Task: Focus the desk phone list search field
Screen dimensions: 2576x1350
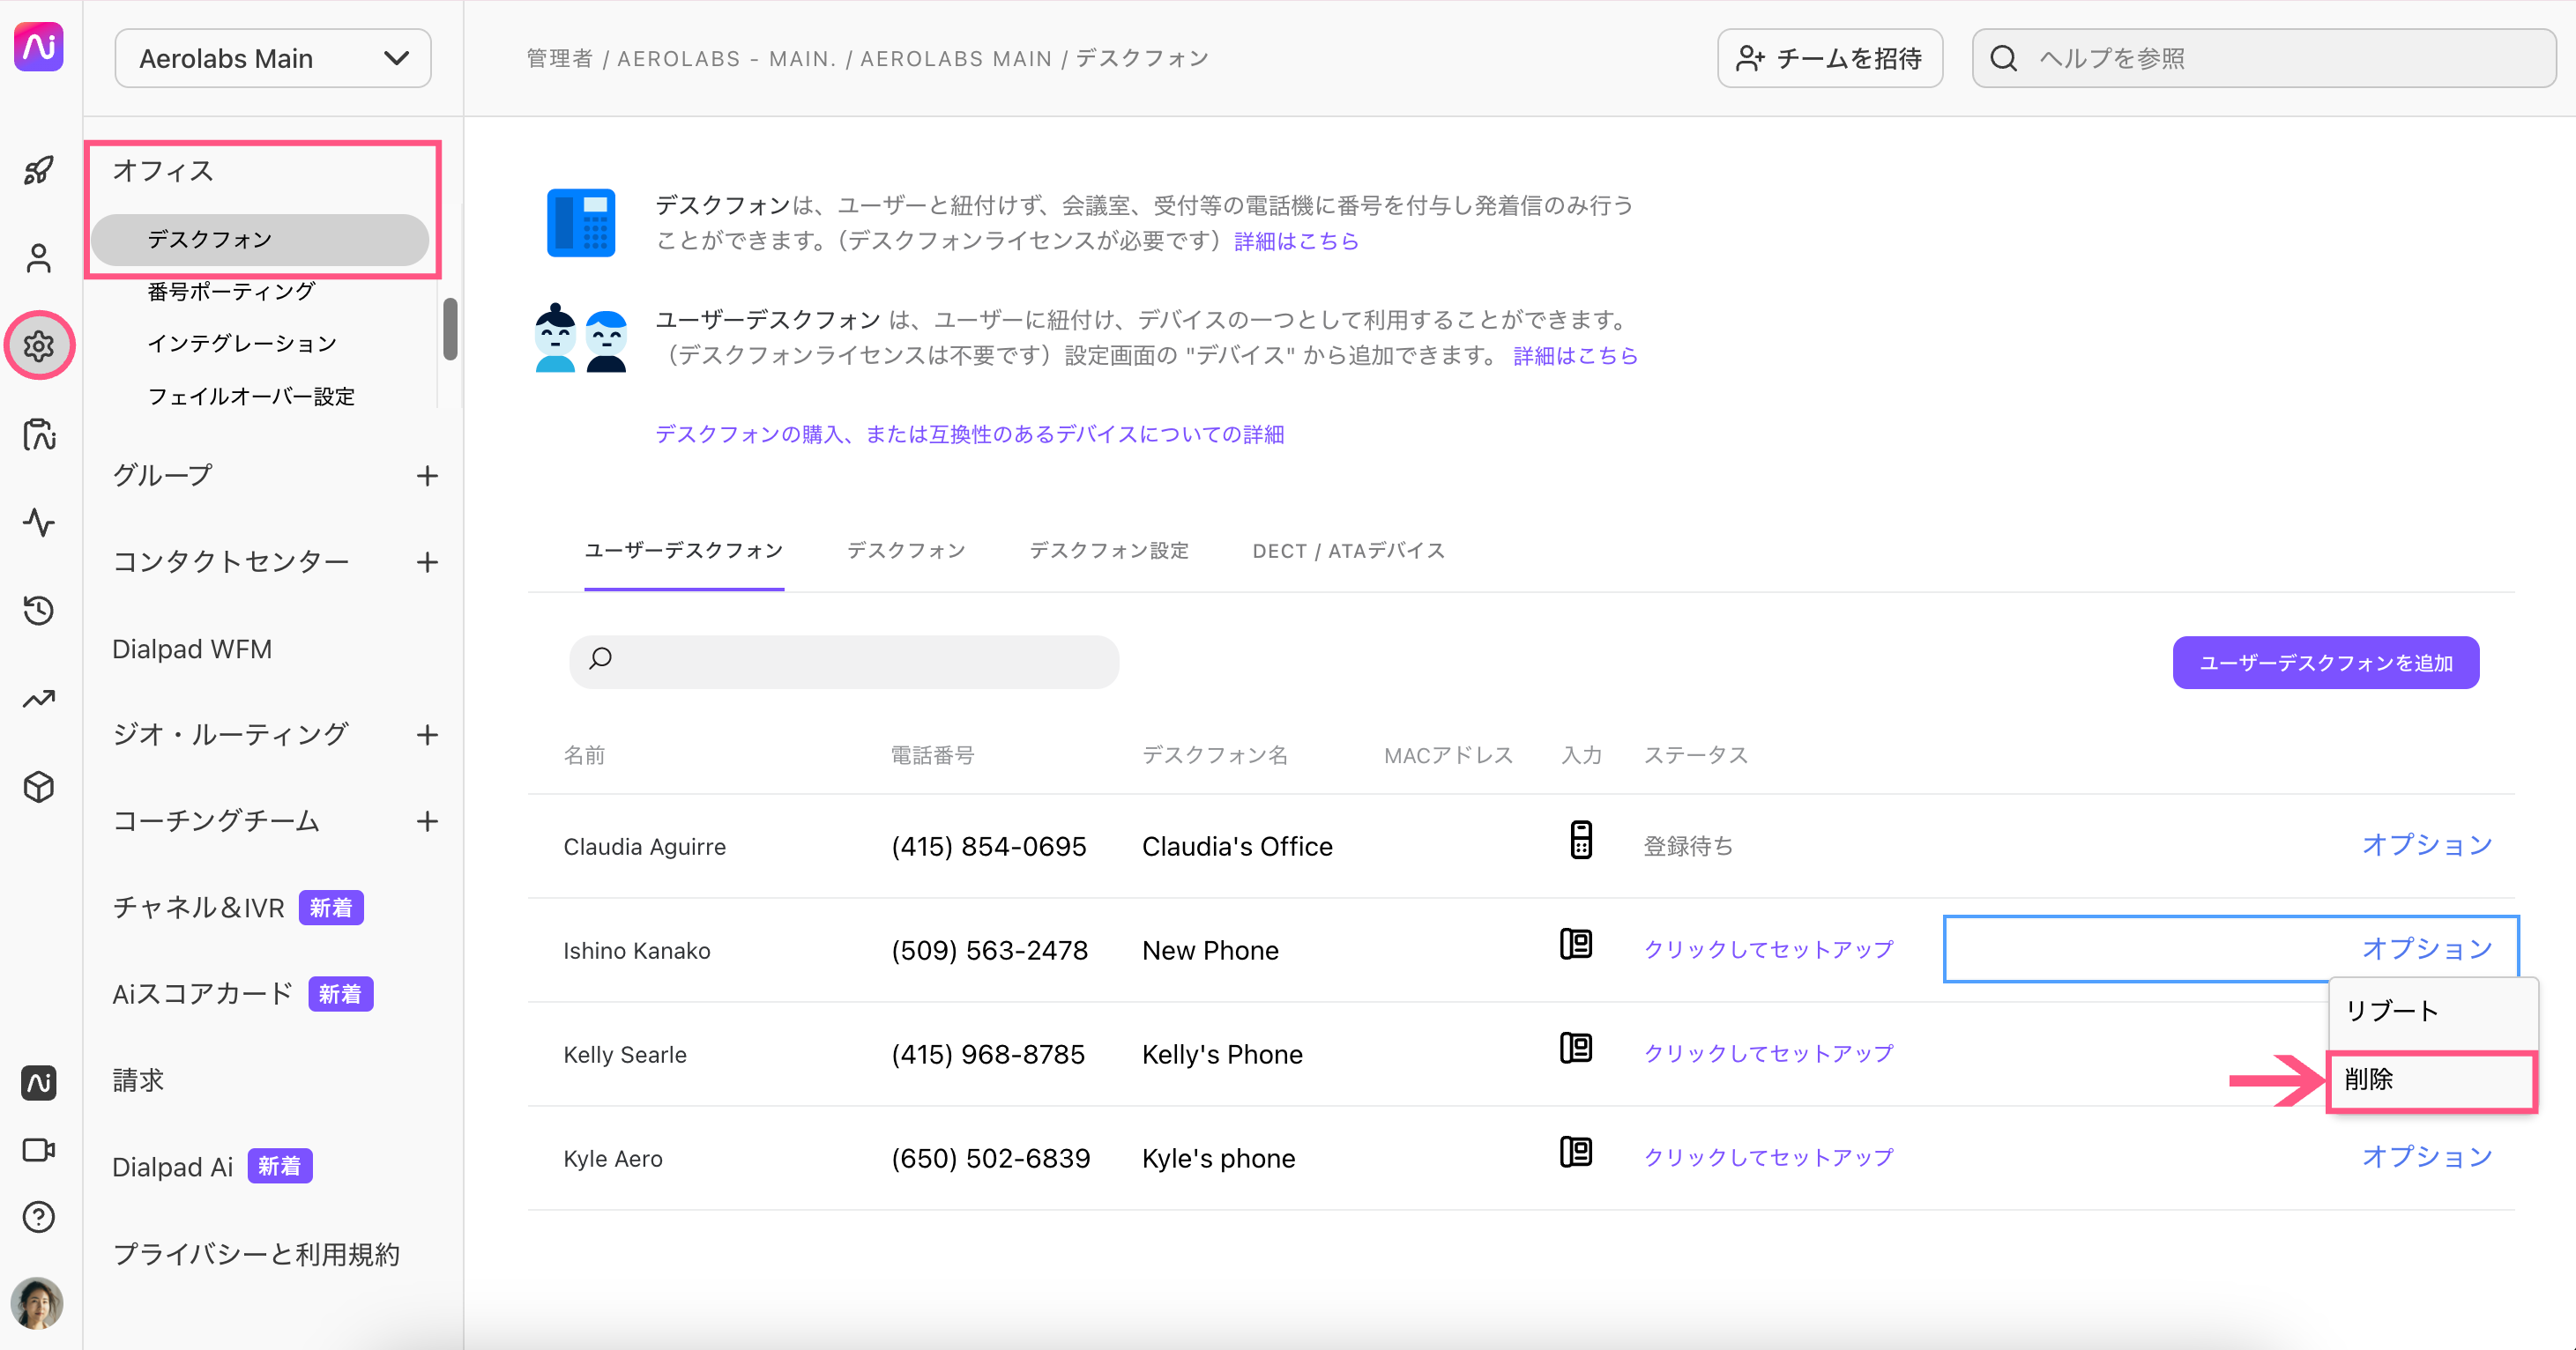Action: 844,662
